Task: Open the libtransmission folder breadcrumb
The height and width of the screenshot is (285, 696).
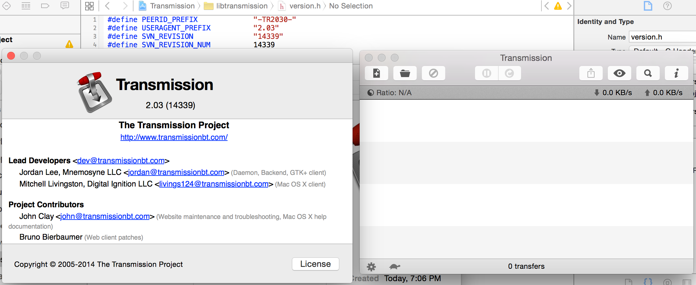Action: (x=236, y=6)
